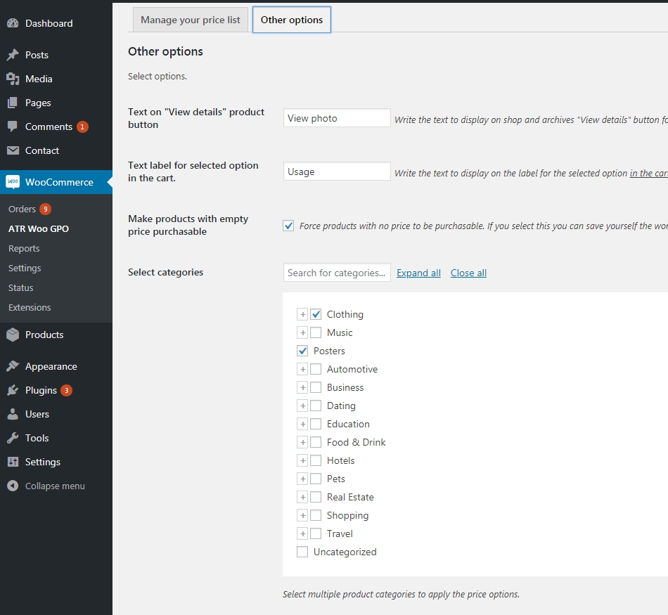This screenshot has height=615, width=668.
Task: Expand the Hotels category node
Action: (x=302, y=461)
